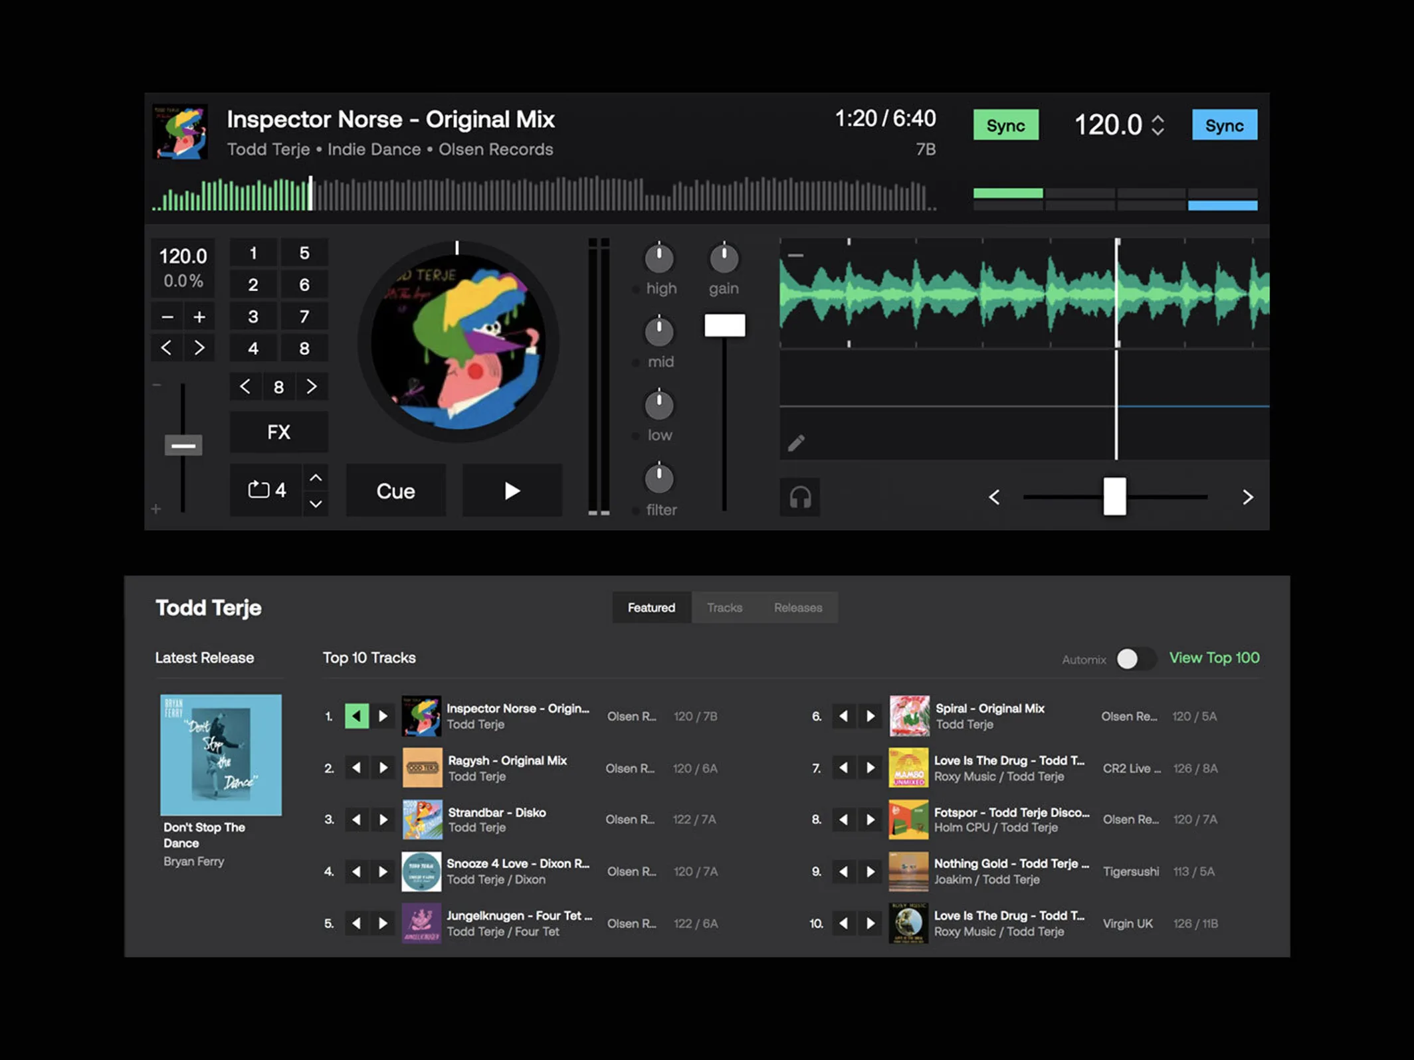
Task: Click the left chevron beside the beat jump 8
Action: click(245, 387)
